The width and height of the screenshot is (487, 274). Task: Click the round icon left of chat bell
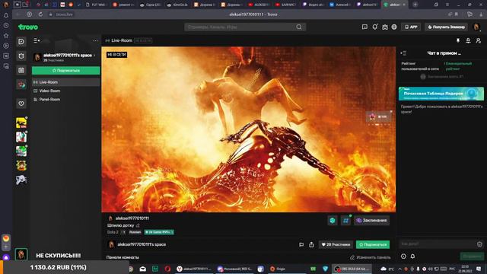(403, 256)
